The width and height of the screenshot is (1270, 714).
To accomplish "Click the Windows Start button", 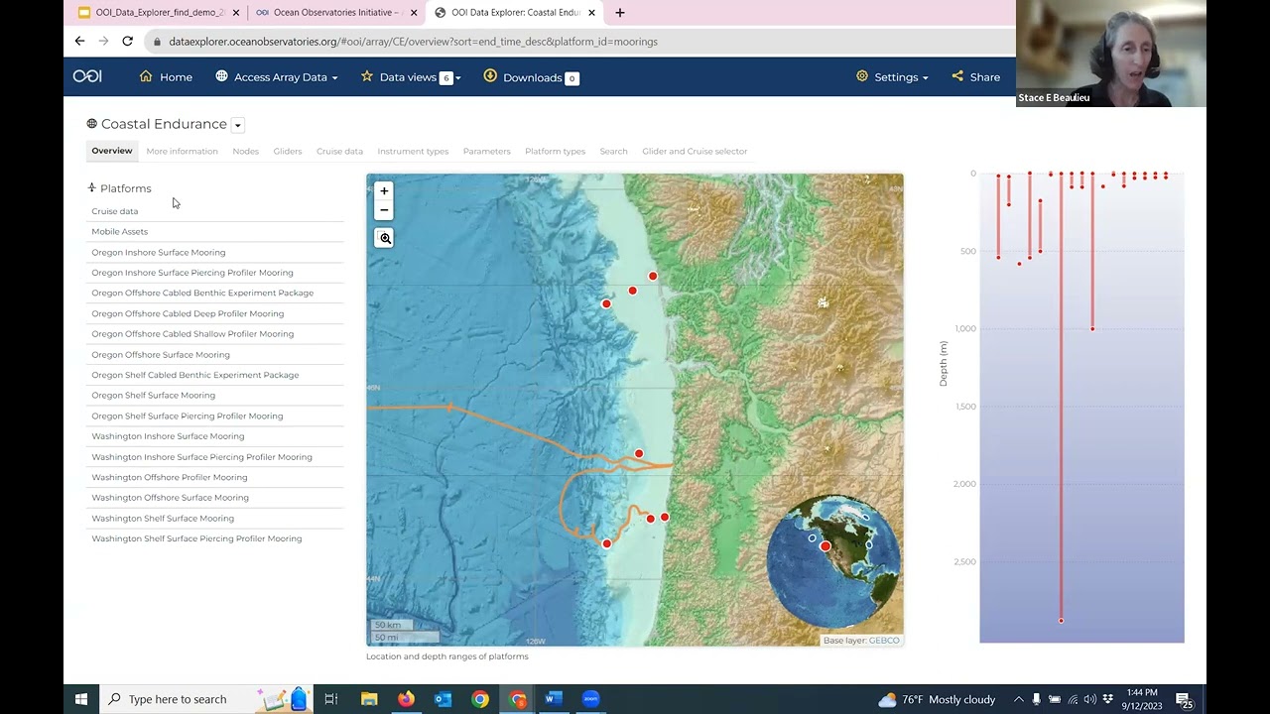I will click(x=81, y=699).
